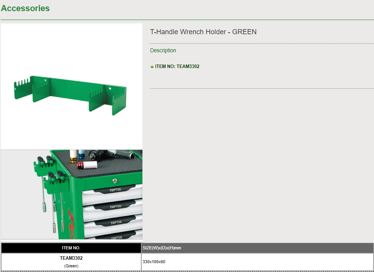Click the third drawer TOPTUL handle
This screenshot has height=272, width=374.
(116, 222)
